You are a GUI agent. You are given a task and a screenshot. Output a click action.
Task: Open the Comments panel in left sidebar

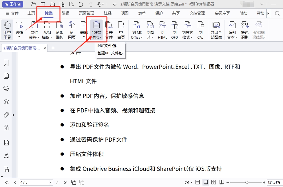tap(6, 88)
